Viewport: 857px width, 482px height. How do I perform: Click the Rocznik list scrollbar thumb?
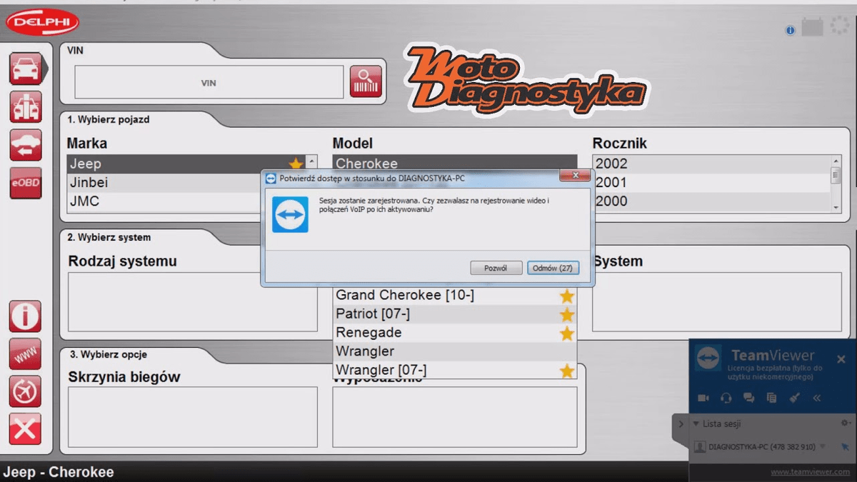coord(836,176)
